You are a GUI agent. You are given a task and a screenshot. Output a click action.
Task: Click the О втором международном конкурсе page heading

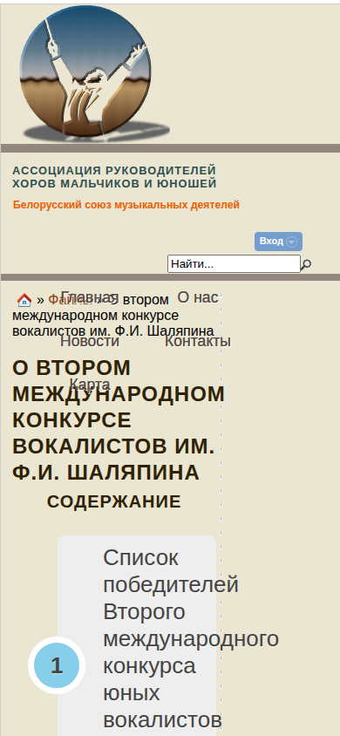pyautogui.click(x=119, y=420)
